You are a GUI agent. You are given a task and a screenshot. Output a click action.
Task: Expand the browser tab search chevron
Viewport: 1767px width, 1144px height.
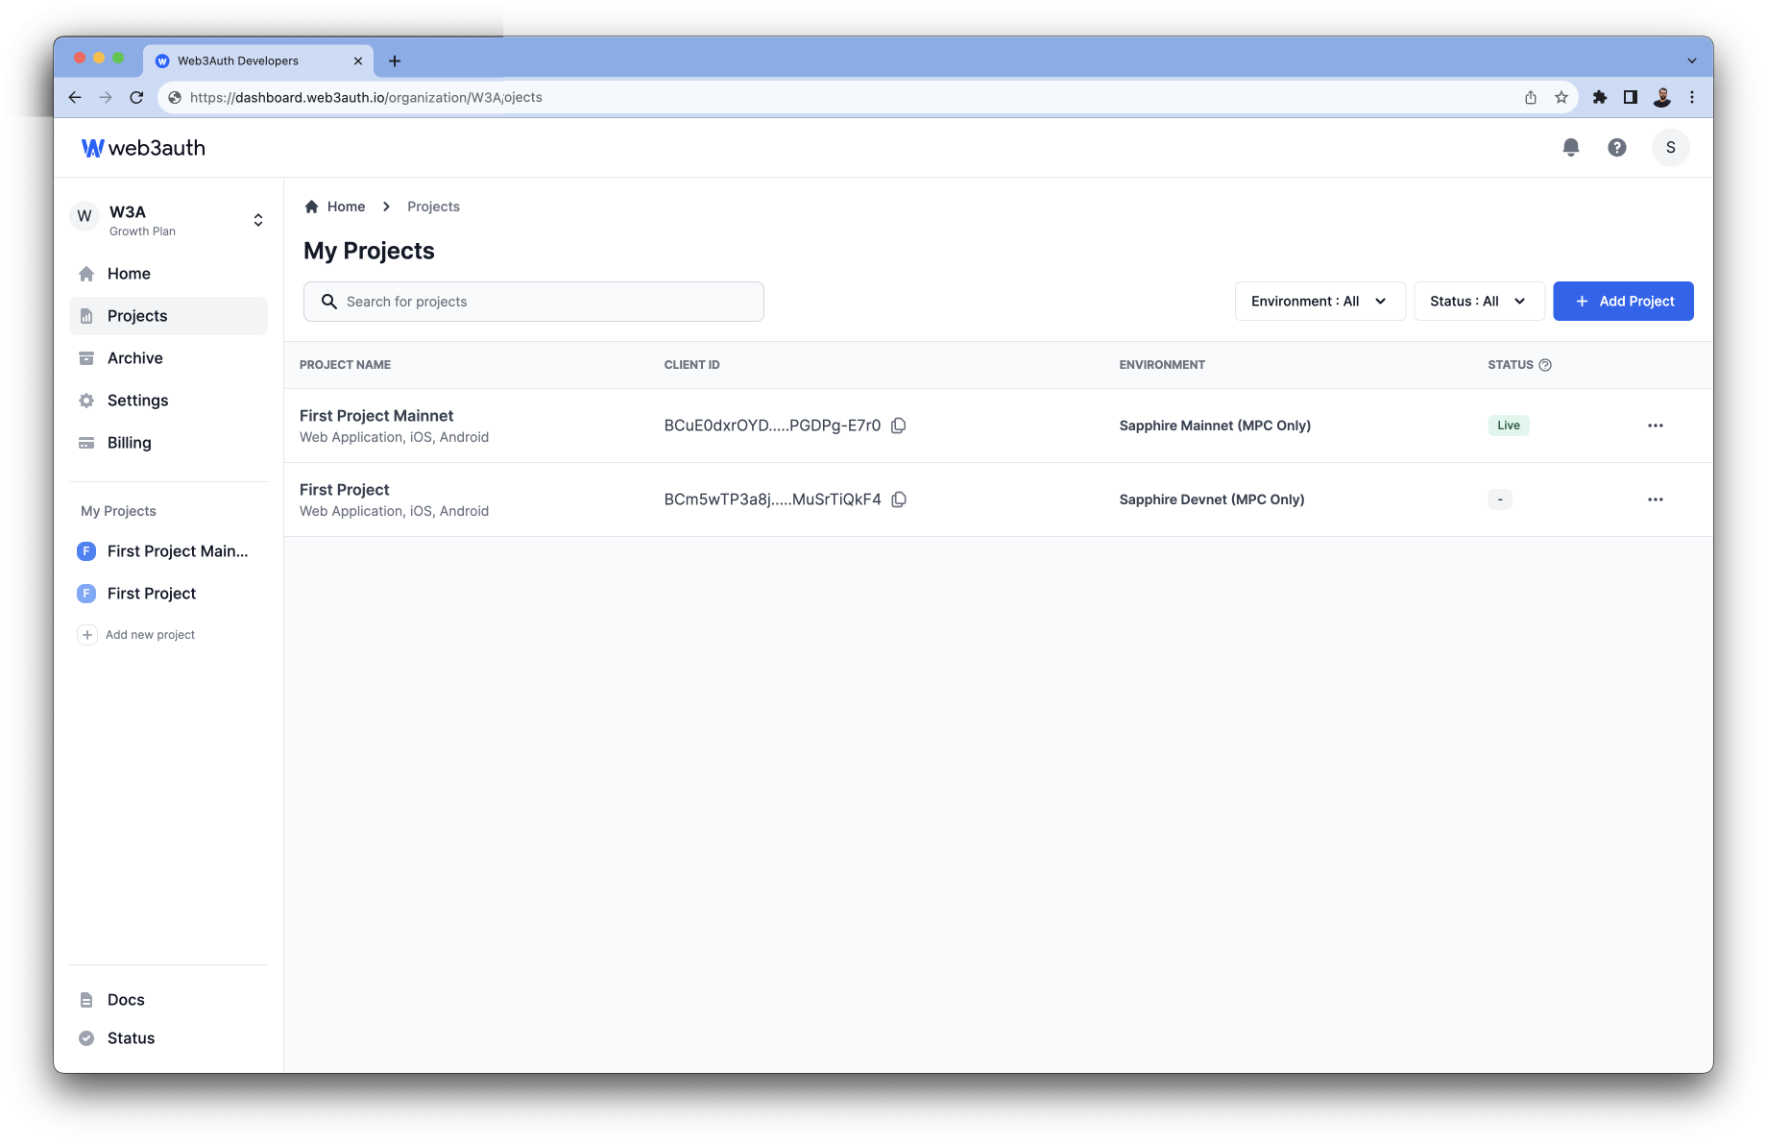tap(1692, 61)
